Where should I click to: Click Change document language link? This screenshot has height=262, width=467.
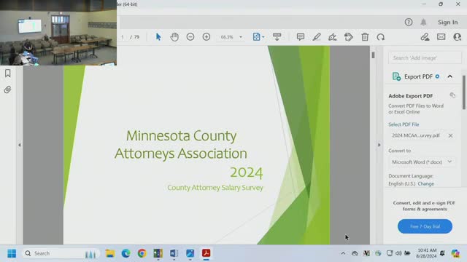click(x=426, y=184)
